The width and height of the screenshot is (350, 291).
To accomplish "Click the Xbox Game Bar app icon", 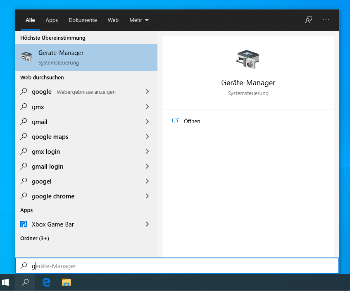I will coord(24,224).
